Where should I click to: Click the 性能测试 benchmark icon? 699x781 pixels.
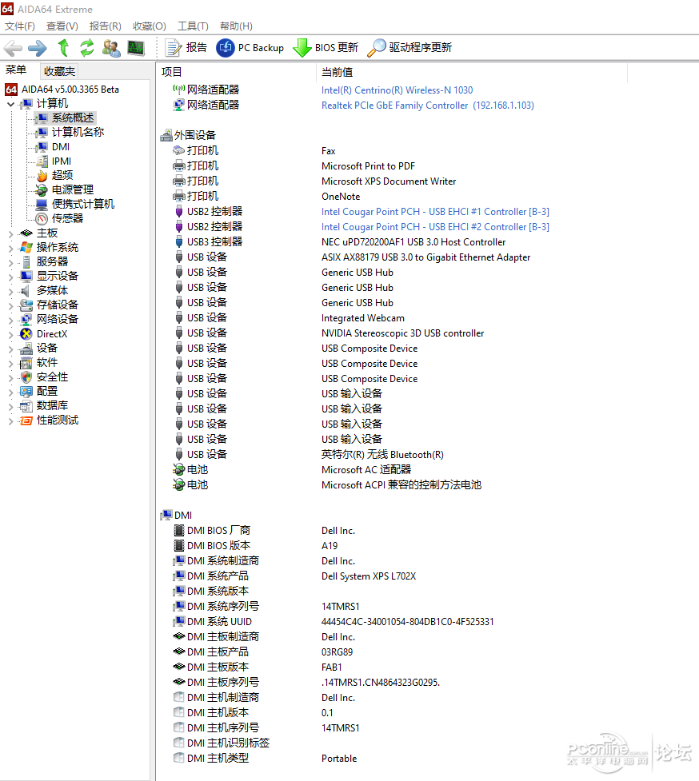pos(26,420)
